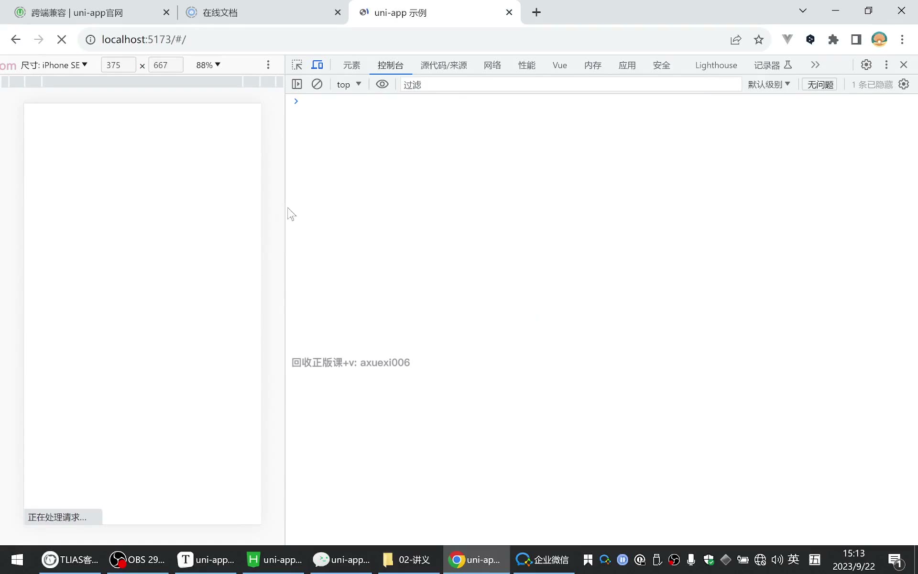Stop loading the page
Viewport: 918px width, 574px height.
[62, 39]
